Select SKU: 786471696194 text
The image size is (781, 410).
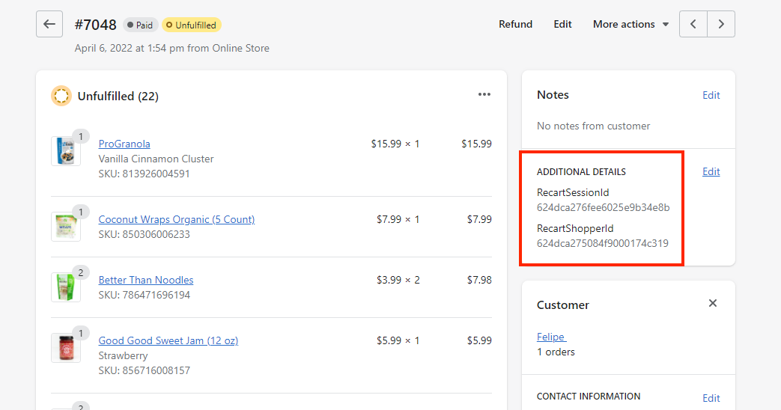pyautogui.click(x=144, y=295)
